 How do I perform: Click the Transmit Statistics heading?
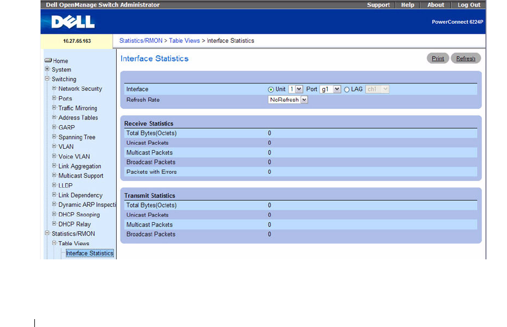coord(150,196)
